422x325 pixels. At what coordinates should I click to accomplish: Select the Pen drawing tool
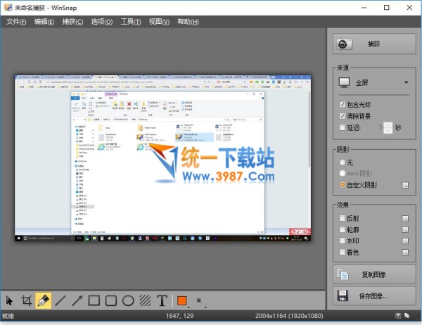pyautogui.click(x=44, y=300)
